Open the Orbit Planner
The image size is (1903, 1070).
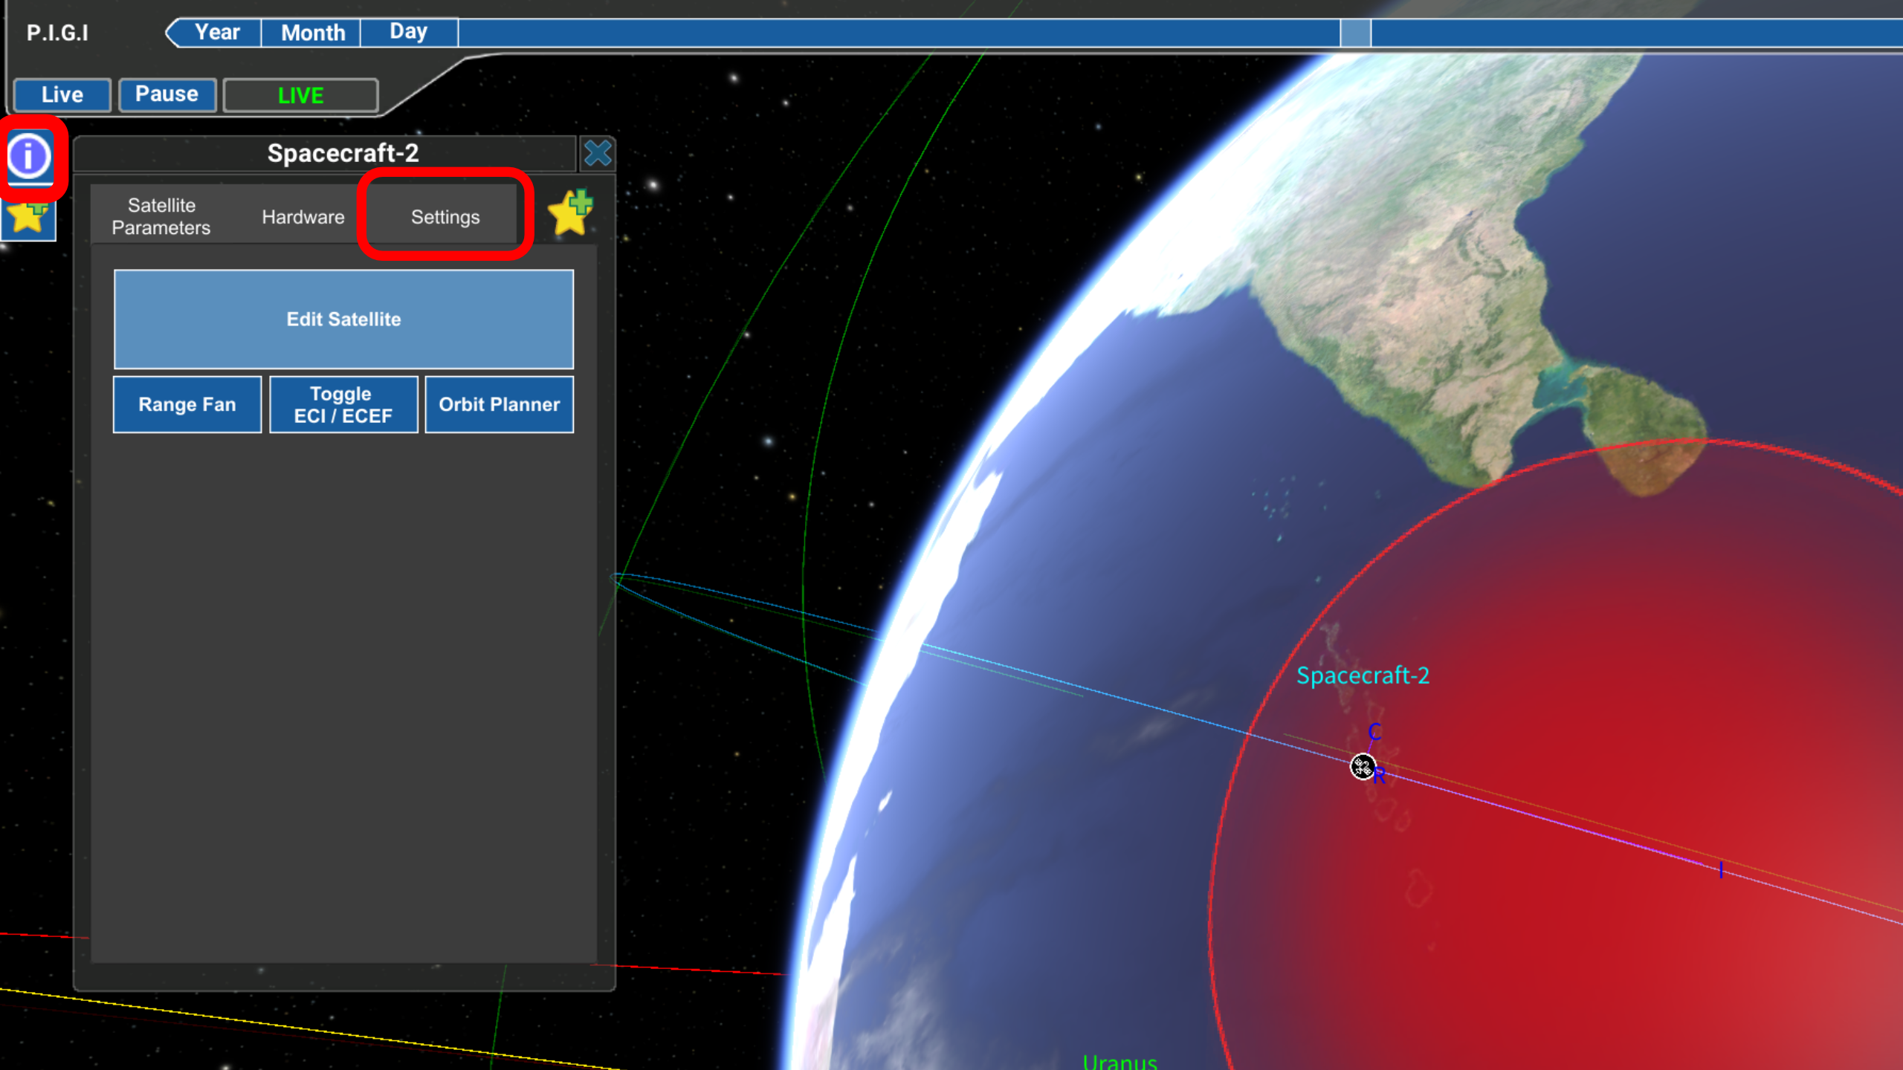[500, 404]
